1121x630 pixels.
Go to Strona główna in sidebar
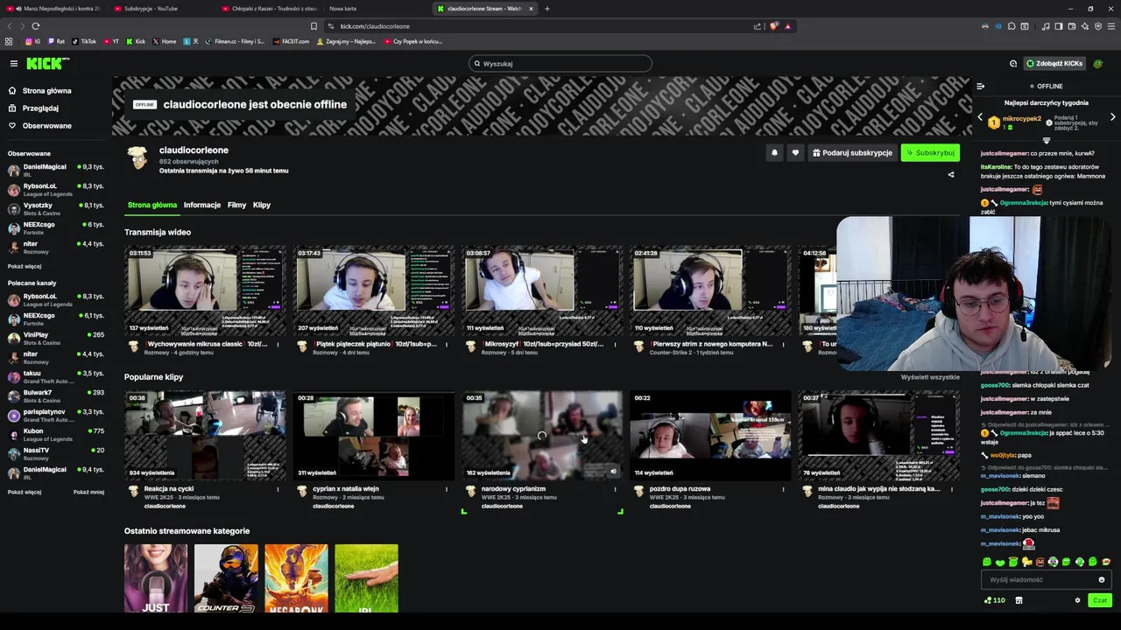click(40, 90)
